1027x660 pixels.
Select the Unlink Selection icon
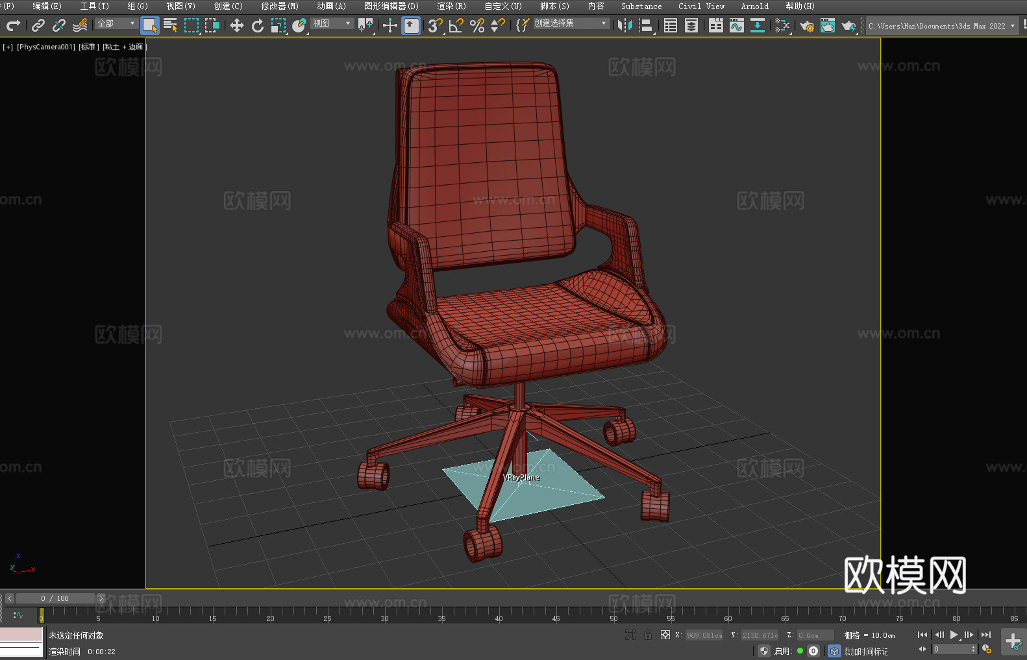[59, 25]
